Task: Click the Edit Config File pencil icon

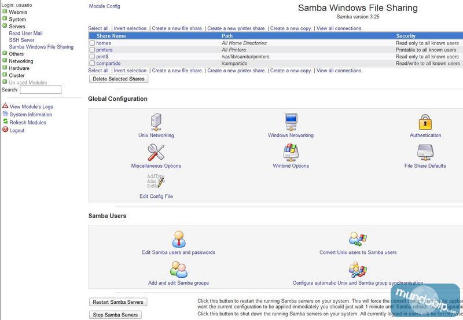Action: click(156, 181)
